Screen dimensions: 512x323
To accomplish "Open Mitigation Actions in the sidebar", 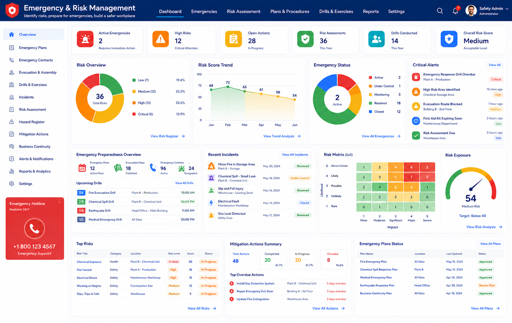I will 34,134.
